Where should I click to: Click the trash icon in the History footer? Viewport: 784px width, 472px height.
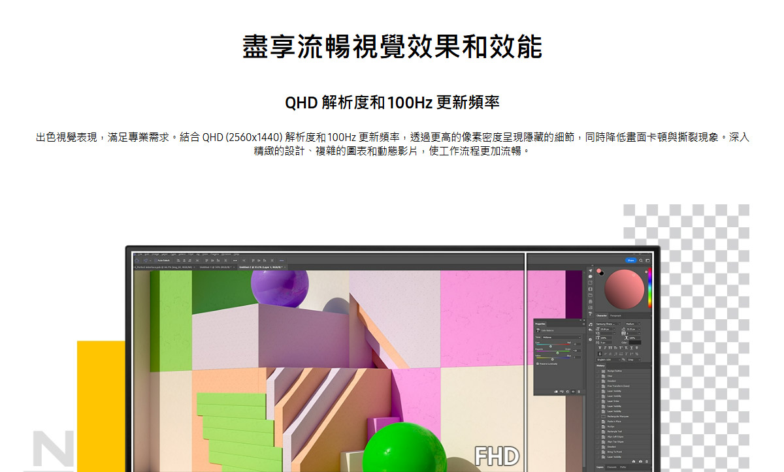[x=647, y=462]
